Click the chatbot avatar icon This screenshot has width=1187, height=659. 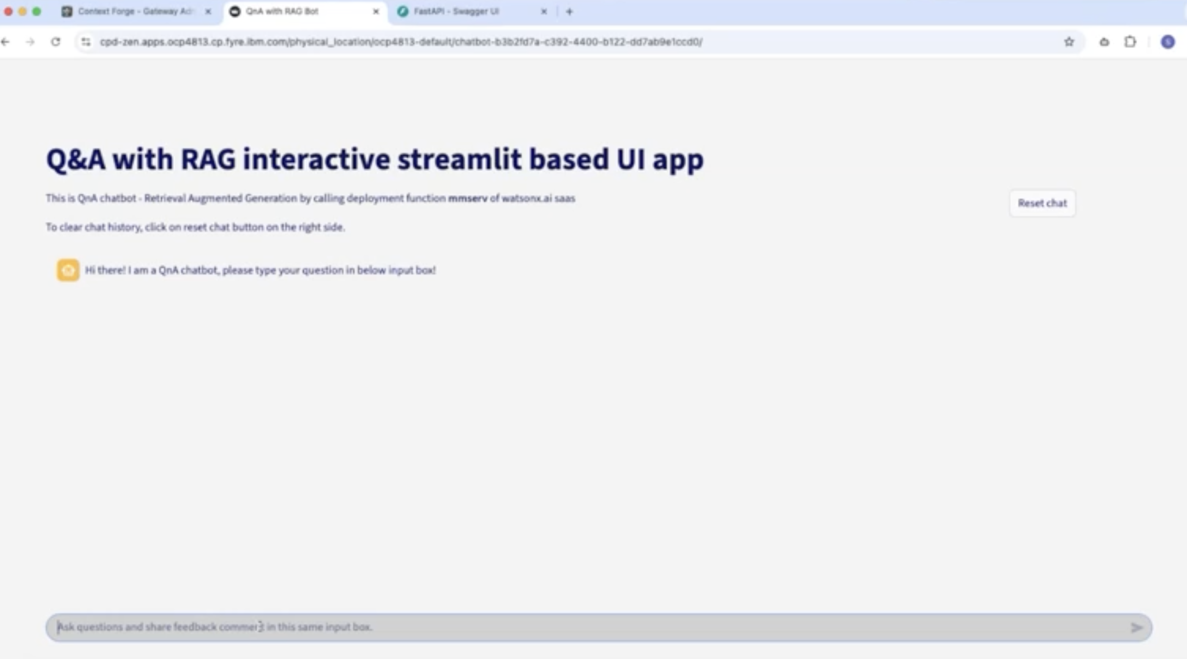click(68, 270)
